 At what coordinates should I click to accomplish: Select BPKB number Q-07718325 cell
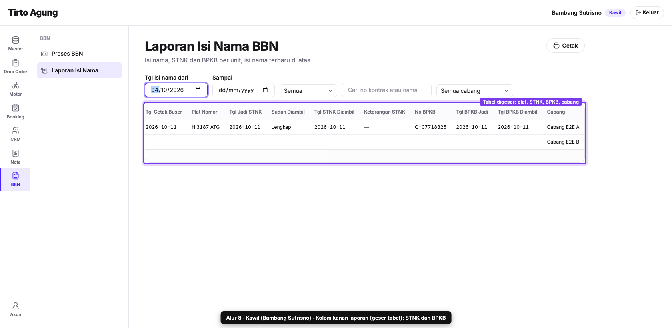[x=430, y=127]
